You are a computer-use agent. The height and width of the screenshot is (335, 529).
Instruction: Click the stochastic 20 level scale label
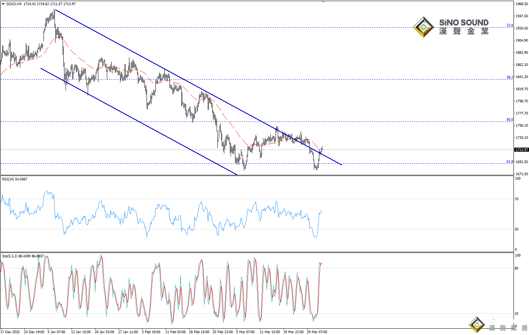pos(516,314)
